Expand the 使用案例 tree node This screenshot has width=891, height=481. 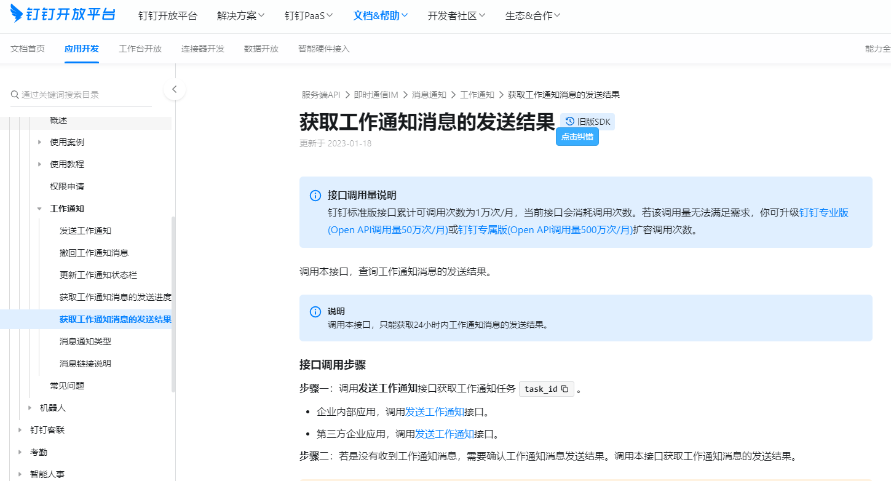click(x=40, y=142)
